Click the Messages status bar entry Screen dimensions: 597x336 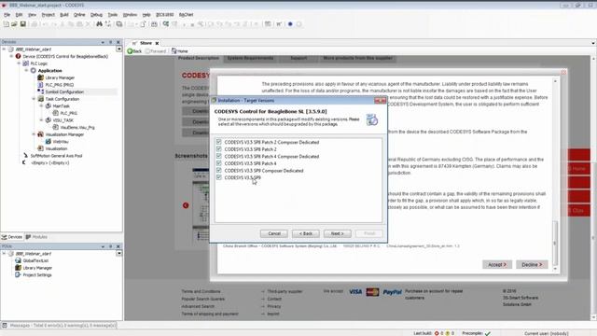coord(60,326)
